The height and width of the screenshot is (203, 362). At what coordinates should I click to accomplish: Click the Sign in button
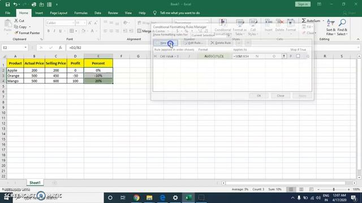pyautogui.click(x=303, y=4)
